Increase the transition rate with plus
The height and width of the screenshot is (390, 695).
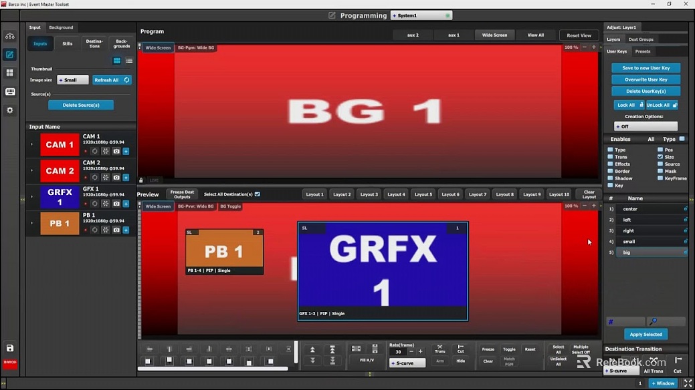[x=420, y=351]
